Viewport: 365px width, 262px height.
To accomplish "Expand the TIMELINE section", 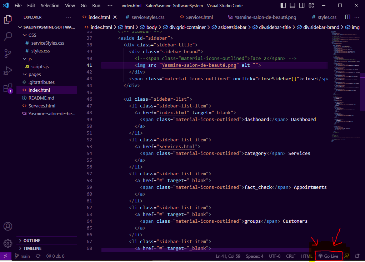I will coord(46,248).
